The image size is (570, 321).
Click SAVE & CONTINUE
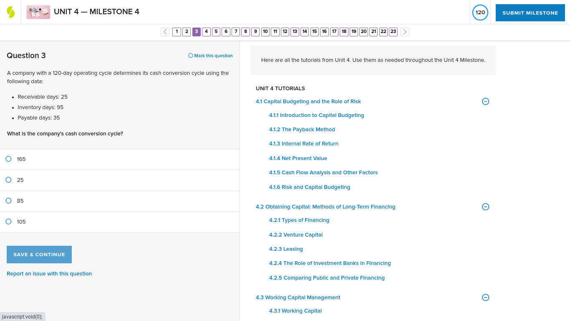[x=39, y=254]
